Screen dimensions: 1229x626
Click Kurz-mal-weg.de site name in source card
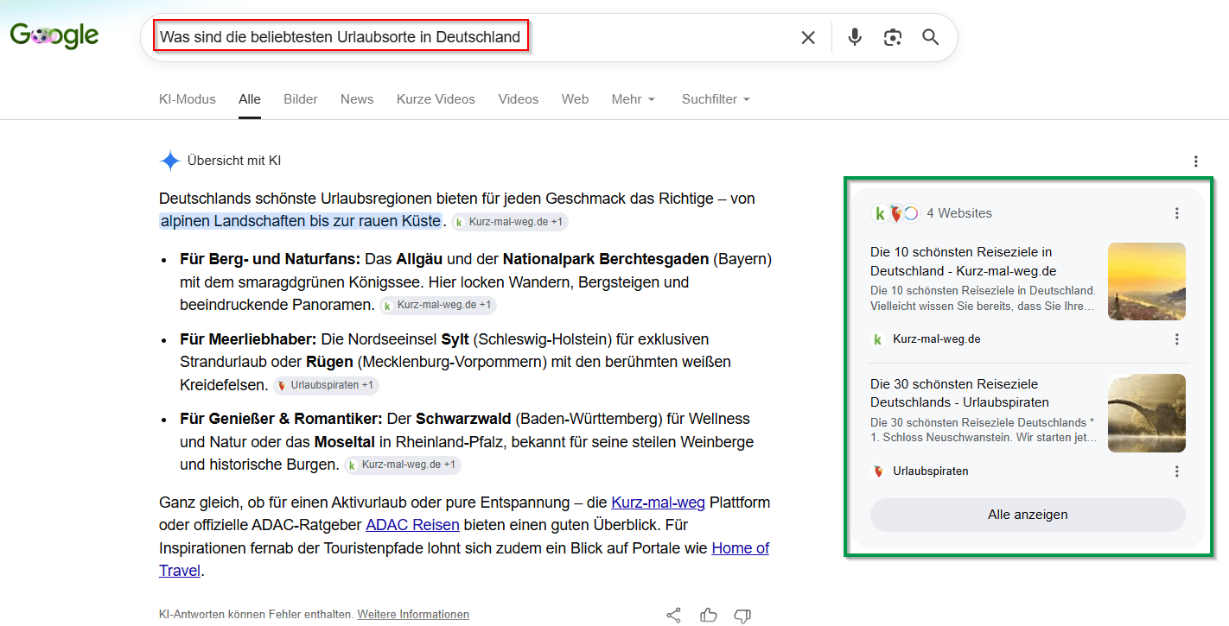[937, 339]
